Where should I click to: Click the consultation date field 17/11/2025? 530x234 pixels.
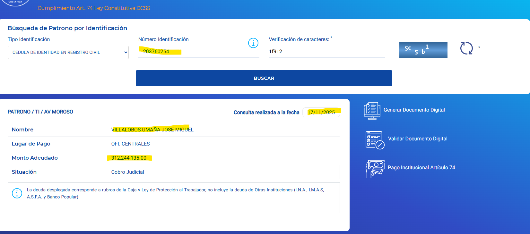click(x=321, y=112)
